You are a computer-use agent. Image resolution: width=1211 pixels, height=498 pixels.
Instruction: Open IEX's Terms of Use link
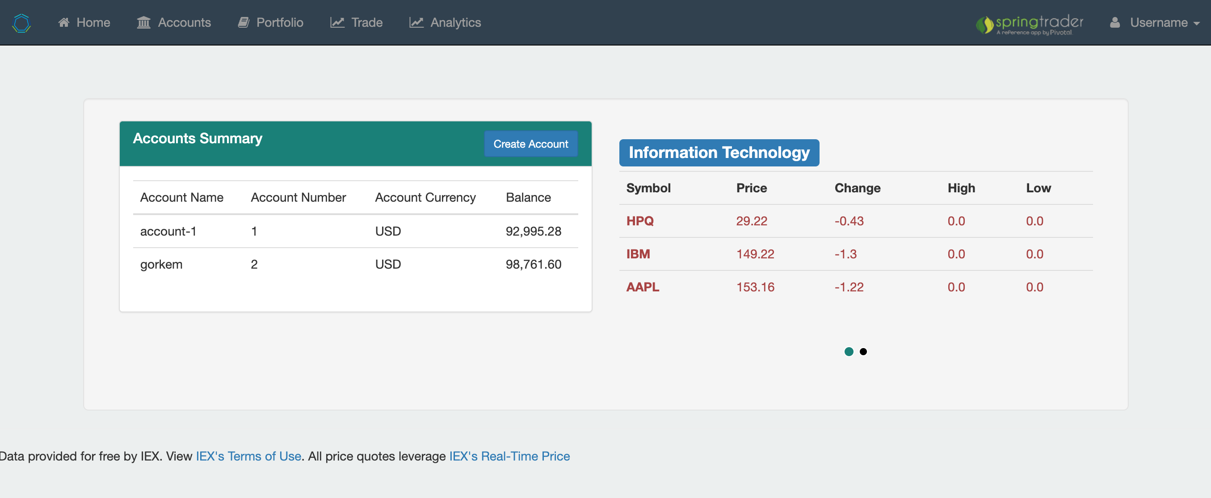coord(248,456)
